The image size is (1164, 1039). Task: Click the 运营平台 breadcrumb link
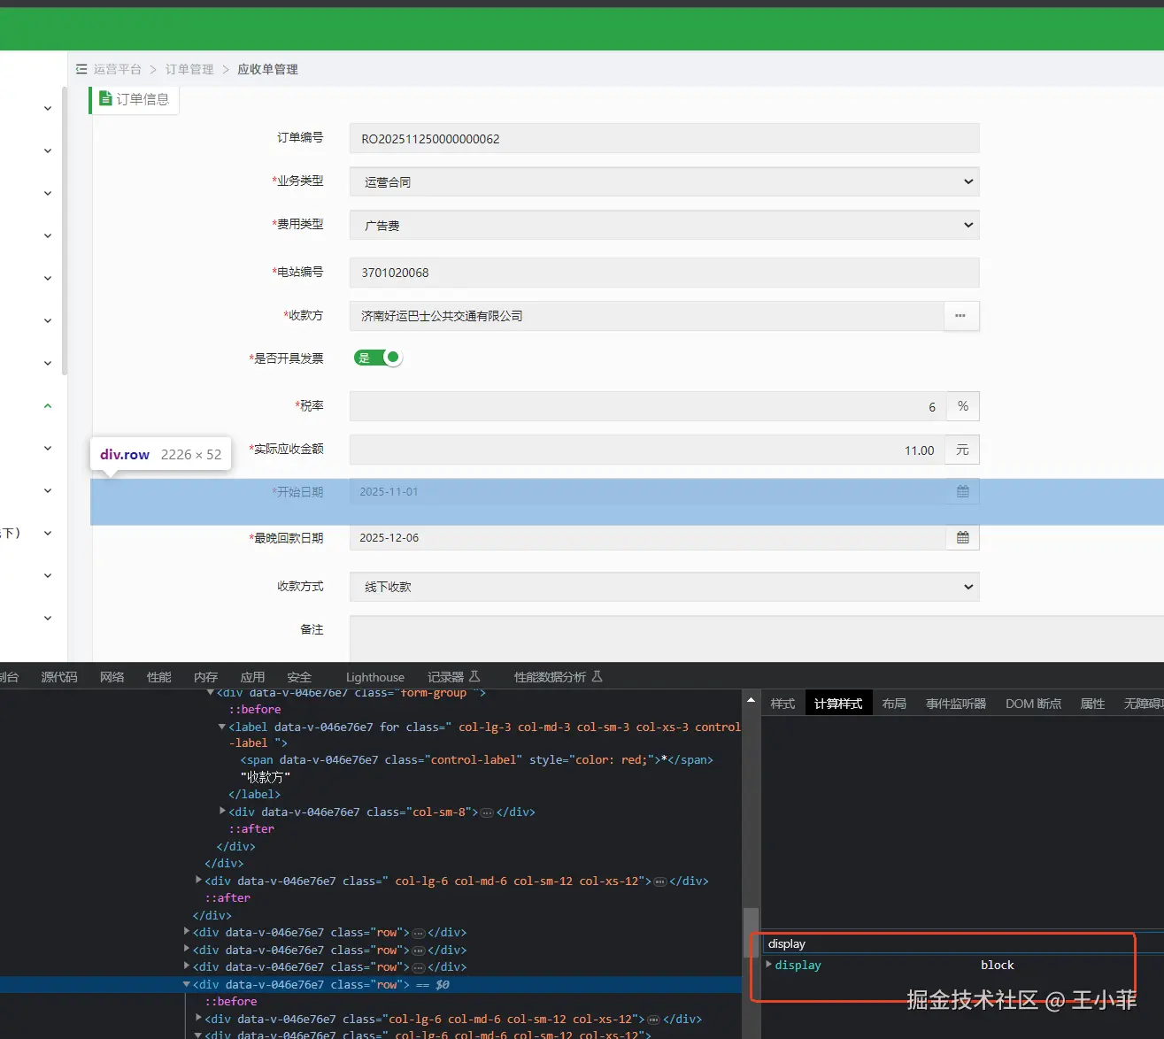coord(118,69)
